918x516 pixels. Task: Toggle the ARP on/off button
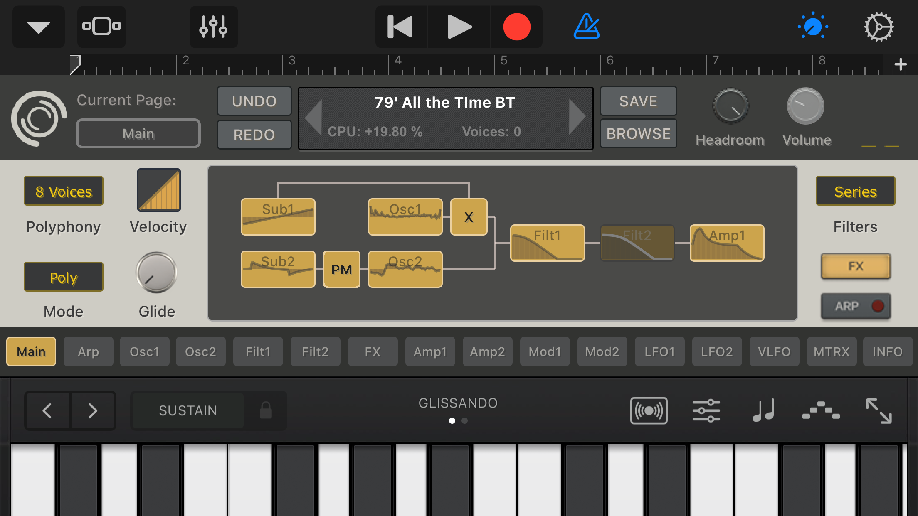tap(856, 306)
